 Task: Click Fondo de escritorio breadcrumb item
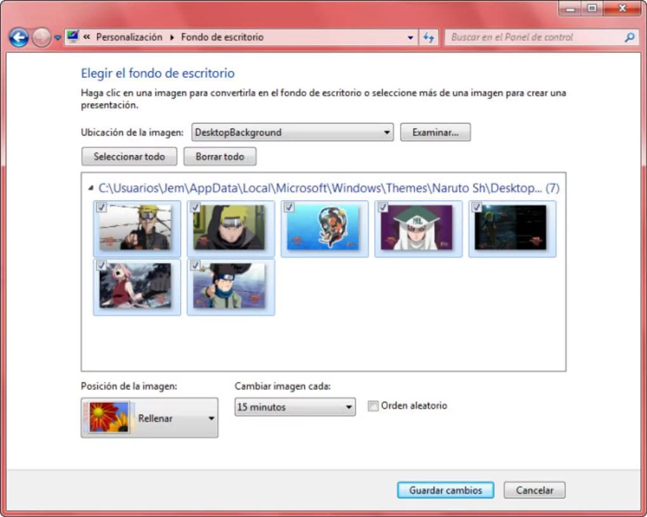click(223, 37)
